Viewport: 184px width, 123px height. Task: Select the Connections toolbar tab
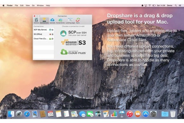[44, 21]
